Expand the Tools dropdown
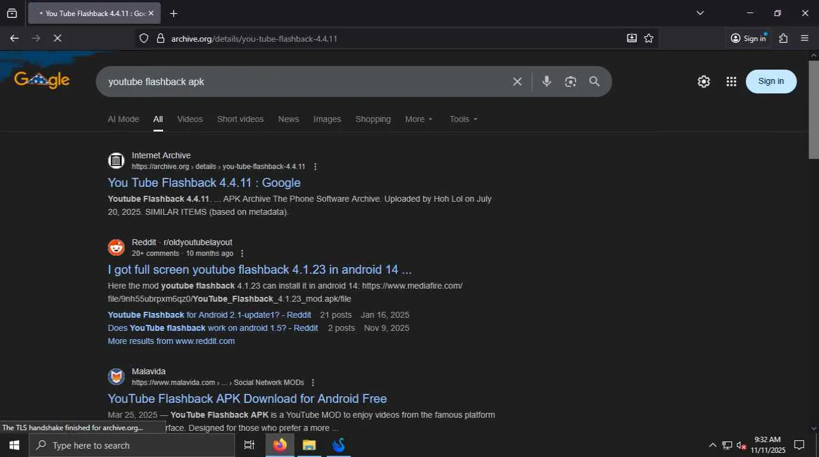This screenshot has height=457, width=819. point(464,119)
